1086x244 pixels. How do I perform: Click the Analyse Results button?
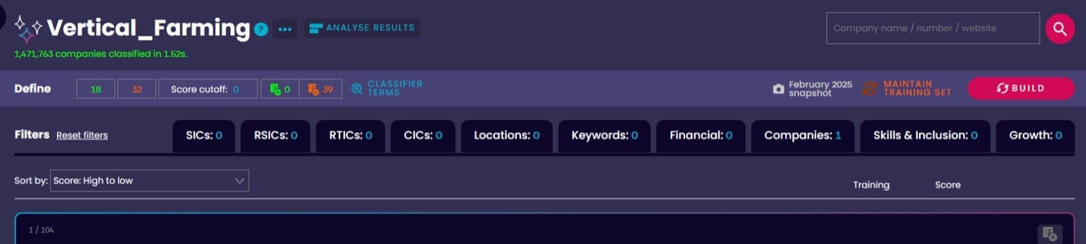coord(361,28)
